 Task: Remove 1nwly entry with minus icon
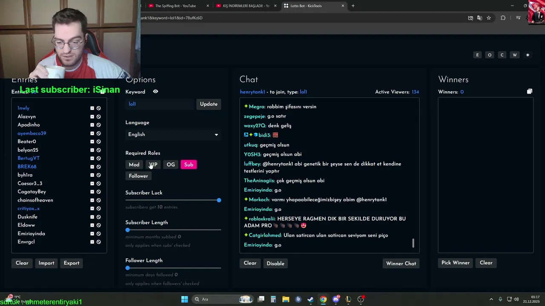coord(92,108)
